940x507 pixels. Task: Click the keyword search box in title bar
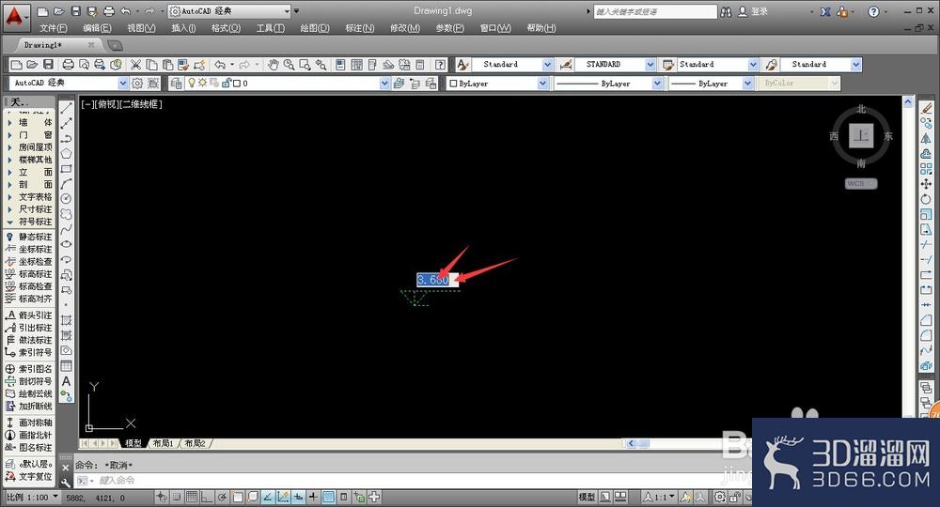point(654,11)
